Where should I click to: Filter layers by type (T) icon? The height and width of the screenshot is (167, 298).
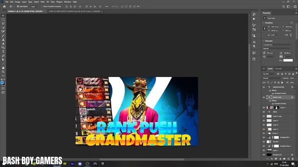pyautogui.click(x=285, y=74)
